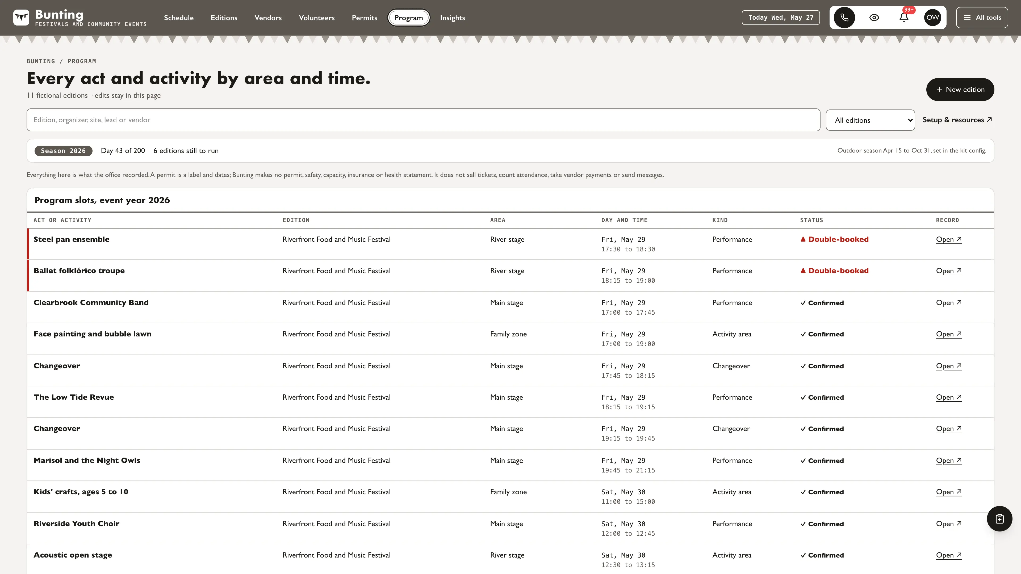Select the Ballet folklórico troupe act name
Viewport: 1021px width, 574px height.
pyautogui.click(x=79, y=271)
